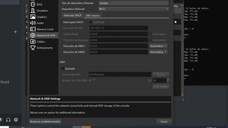Switch to the Intercept DHCP tab
Viewport: 228px width, 128px height.
pos(73,15)
